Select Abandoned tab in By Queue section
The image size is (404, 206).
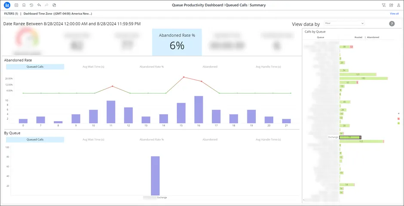point(210,139)
